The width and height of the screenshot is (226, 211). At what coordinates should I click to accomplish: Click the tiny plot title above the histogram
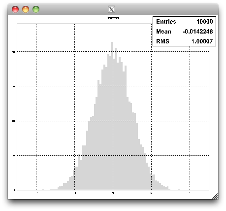113,18
